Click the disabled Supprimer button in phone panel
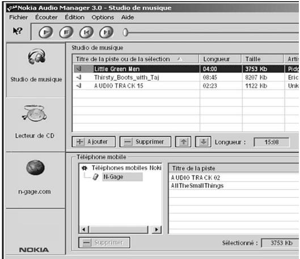The image size is (300, 259). (x=104, y=243)
